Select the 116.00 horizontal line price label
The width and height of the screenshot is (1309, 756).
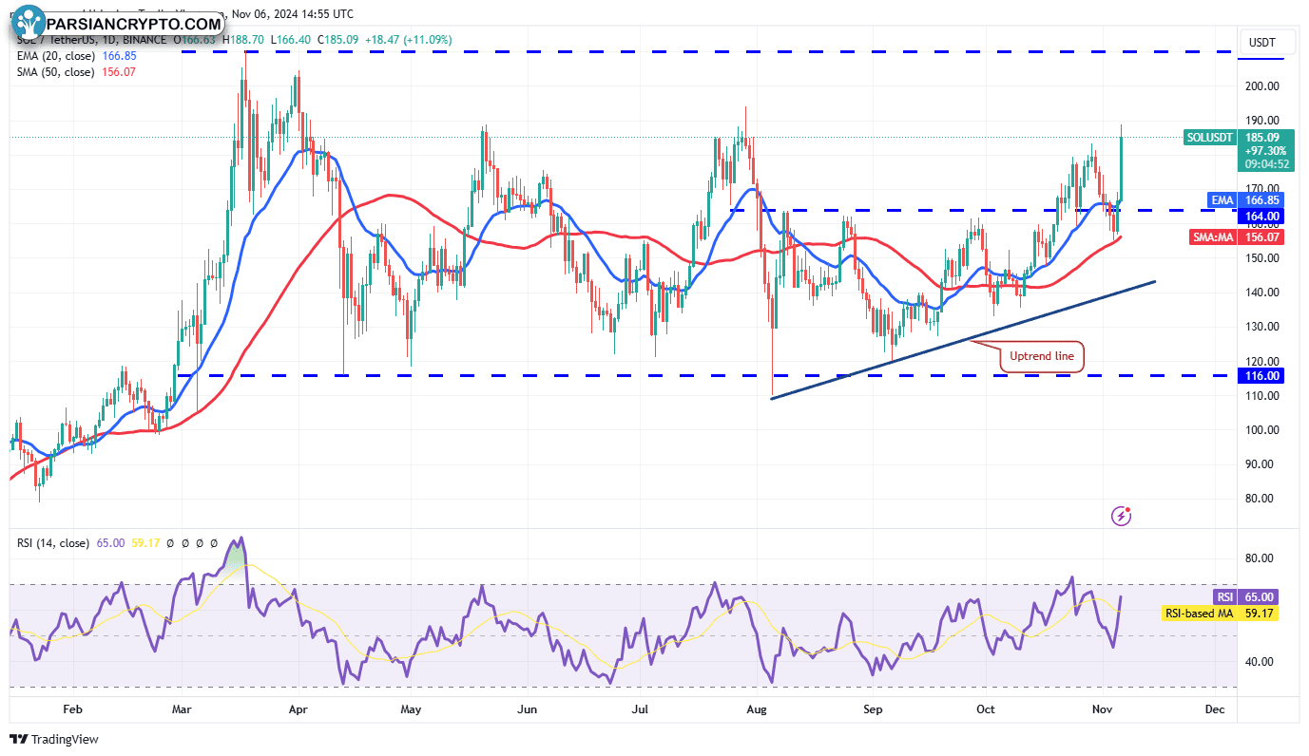pyautogui.click(x=1262, y=376)
